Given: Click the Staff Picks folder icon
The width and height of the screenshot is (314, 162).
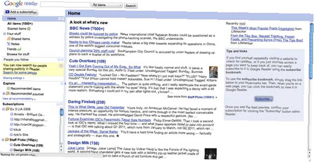Looking at the screenshot, I should 7,140.
